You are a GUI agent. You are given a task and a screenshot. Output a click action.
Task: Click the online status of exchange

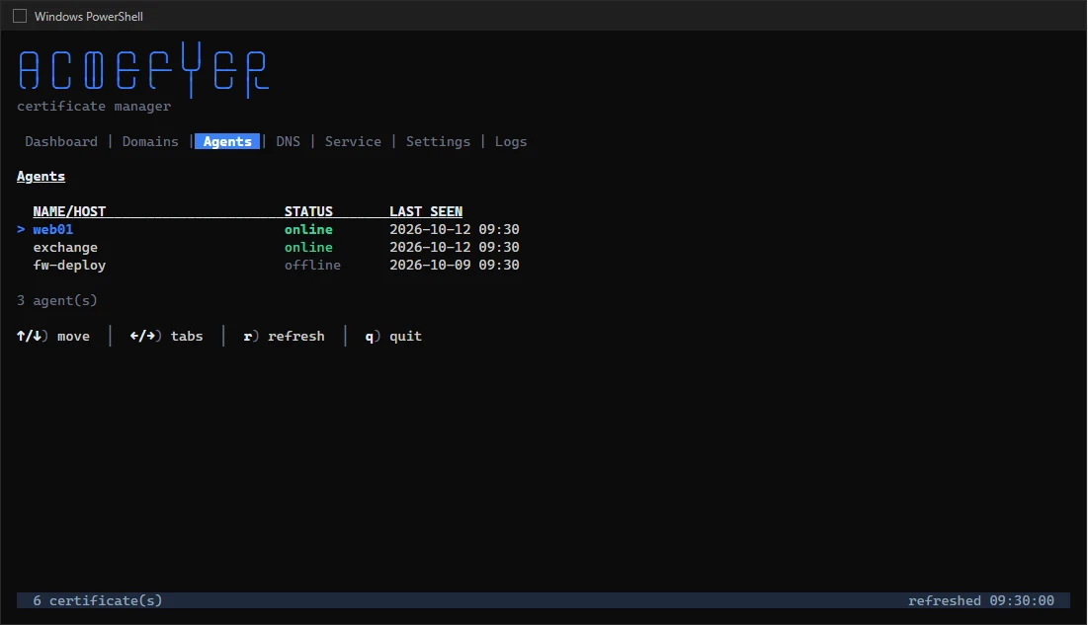[x=308, y=248]
